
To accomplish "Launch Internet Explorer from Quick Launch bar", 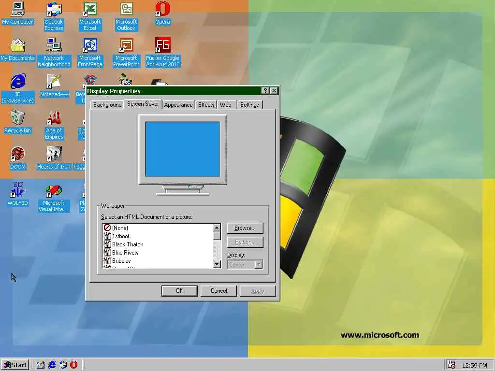I will tap(52, 365).
